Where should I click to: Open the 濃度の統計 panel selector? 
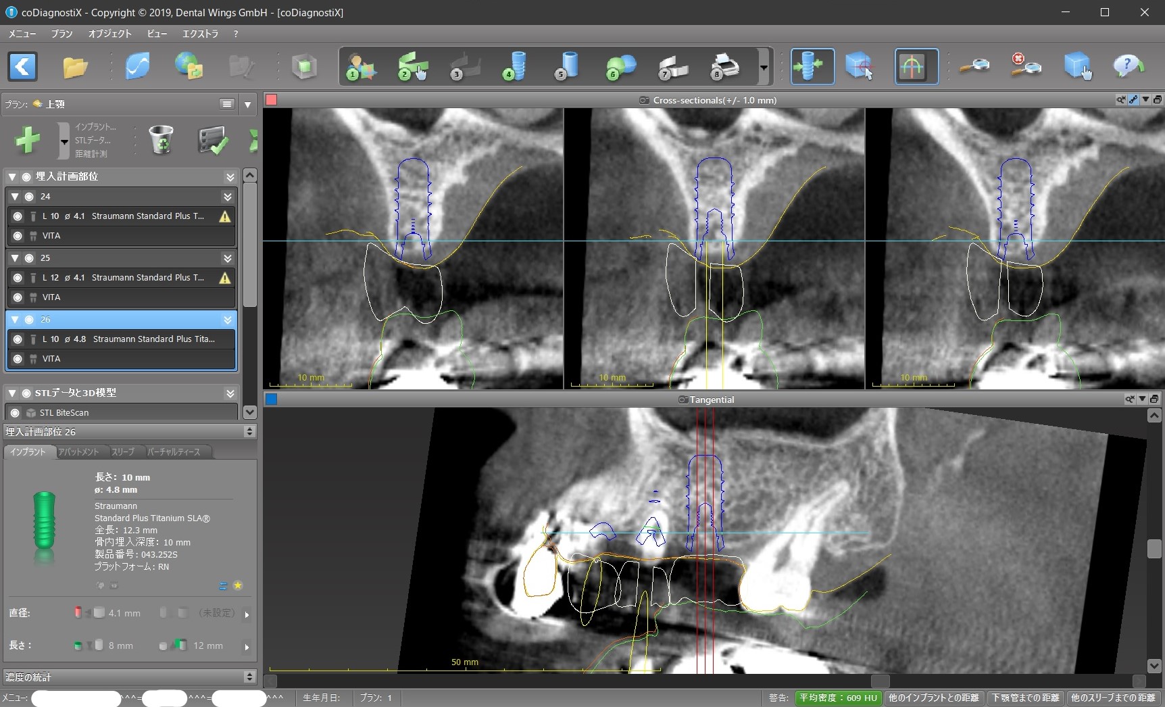[249, 677]
